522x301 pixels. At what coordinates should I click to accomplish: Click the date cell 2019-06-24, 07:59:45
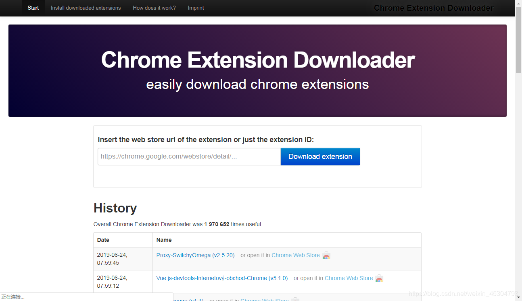123,259
